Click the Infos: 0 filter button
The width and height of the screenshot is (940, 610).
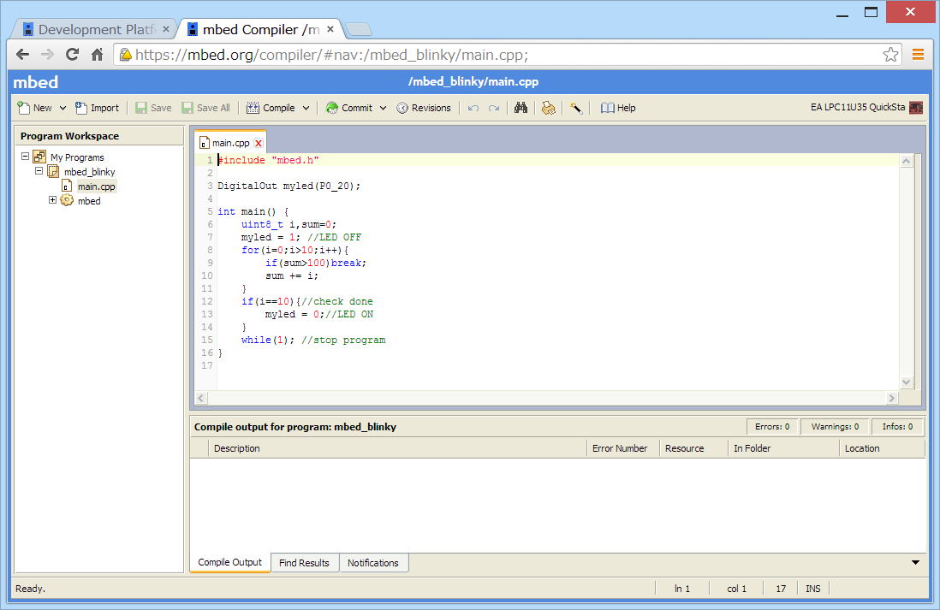coord(897,427)
